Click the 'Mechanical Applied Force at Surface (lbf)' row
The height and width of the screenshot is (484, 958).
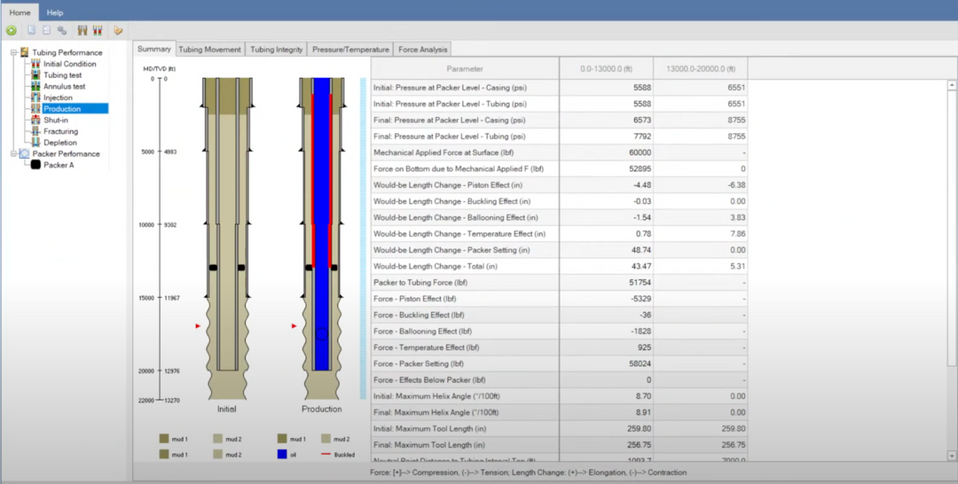pos(559,152)
